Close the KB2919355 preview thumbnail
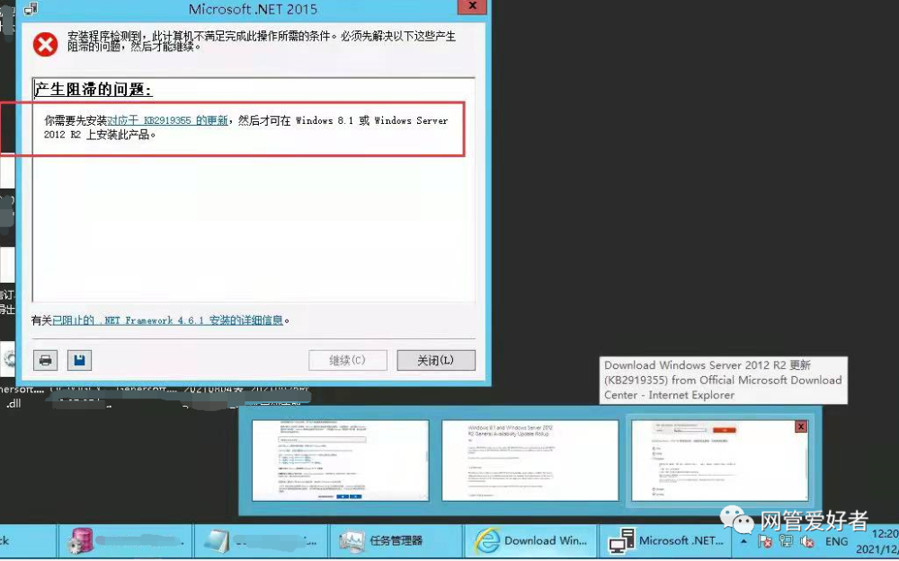 click(x=801, y=426)
